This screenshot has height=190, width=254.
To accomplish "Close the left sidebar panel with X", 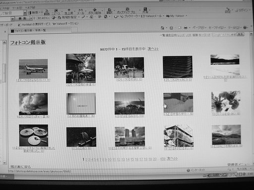I will (x=5, y=31).
